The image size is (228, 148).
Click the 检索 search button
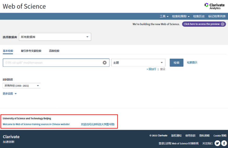coord(177,63)
